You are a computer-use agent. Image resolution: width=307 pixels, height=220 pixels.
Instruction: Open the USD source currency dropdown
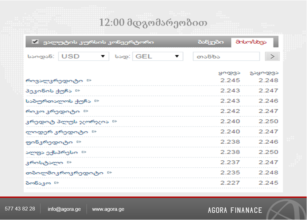click(x=83, y=56)
